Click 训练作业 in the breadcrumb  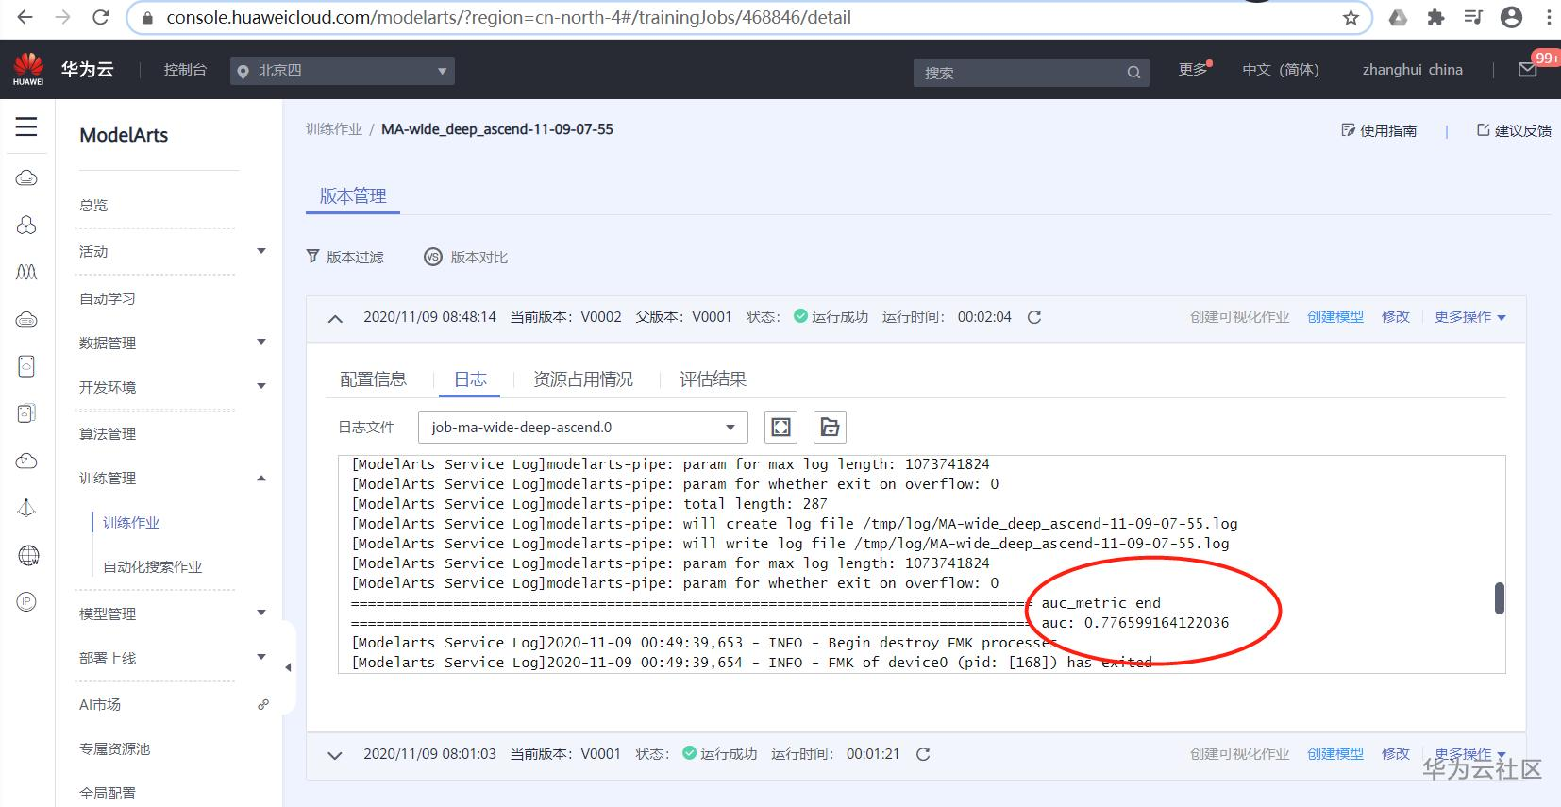[x=334, y=129]
